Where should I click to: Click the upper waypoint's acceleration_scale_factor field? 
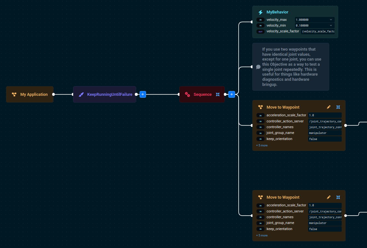pos(324,115)
